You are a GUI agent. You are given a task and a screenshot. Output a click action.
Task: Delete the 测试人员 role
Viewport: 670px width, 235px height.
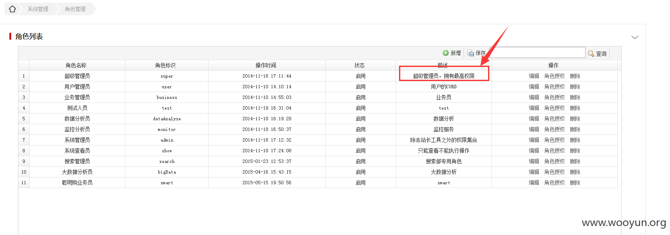tap(575, 108)
